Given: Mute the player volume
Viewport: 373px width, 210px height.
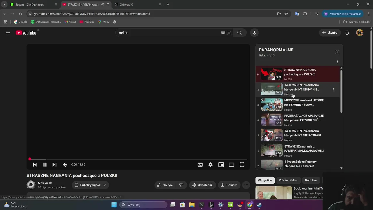Looking at the screenshot, I should click(65, 164).
